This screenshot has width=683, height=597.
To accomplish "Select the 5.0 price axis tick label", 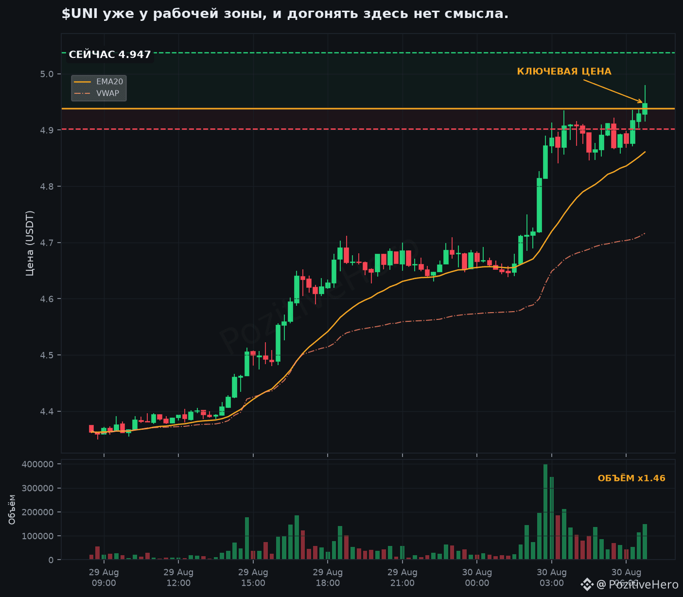I will 48,74.
